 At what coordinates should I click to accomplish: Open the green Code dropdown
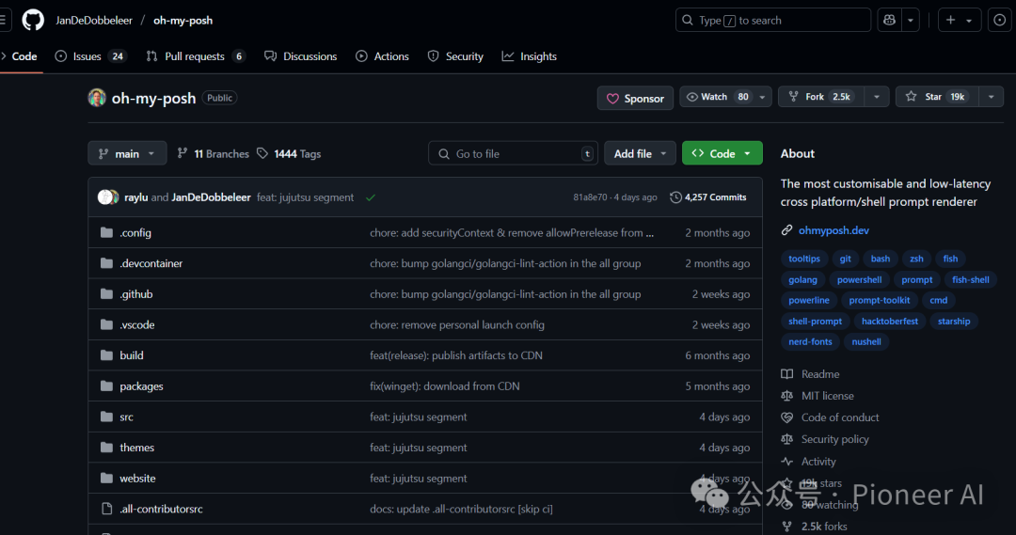(722, 153)
